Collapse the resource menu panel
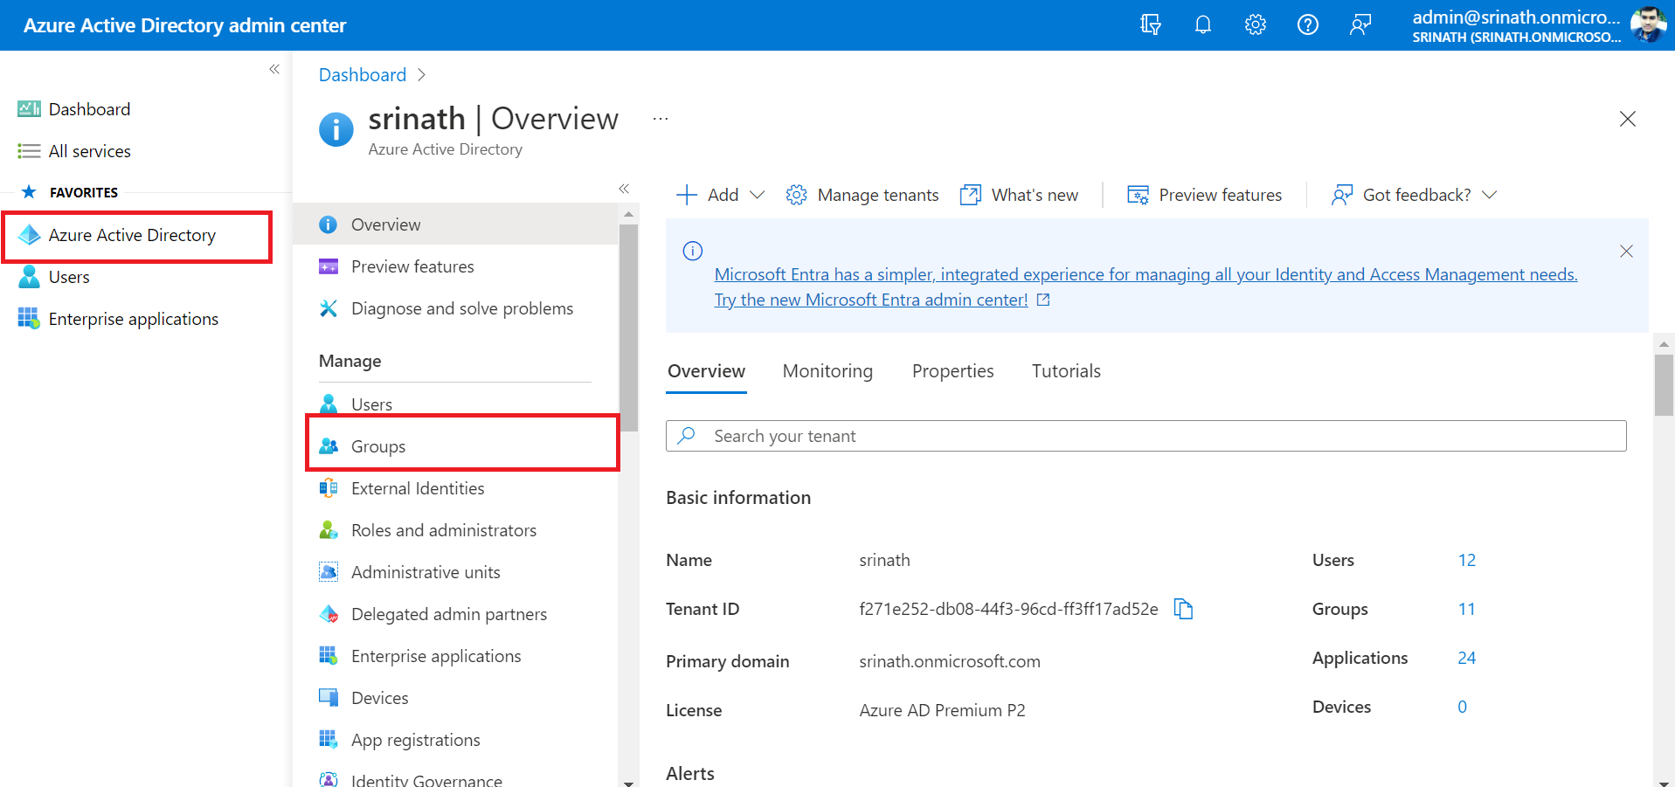Viewport: 1675px width, 787px height. (x=624, y=189)
